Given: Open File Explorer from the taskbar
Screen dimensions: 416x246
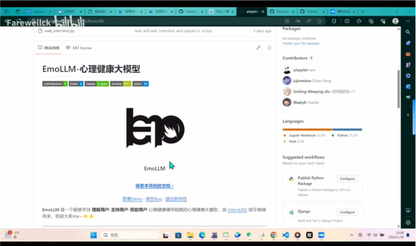Looking at the screenshot, I should pyautogui.click(x=190, y=235).
